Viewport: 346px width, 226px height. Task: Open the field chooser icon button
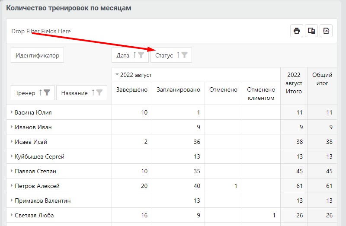tap(311, 31)
